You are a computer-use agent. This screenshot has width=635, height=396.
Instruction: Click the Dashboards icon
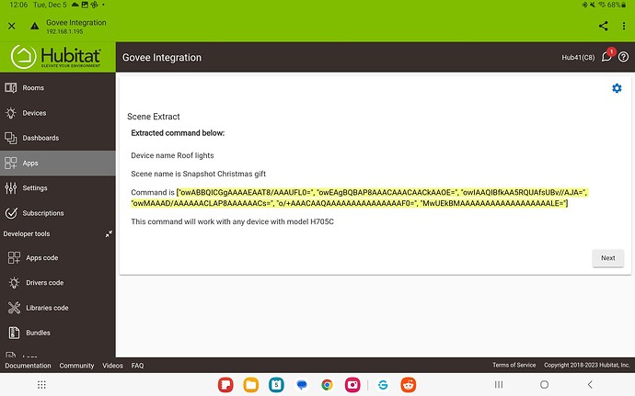click(x=11, y=138)
